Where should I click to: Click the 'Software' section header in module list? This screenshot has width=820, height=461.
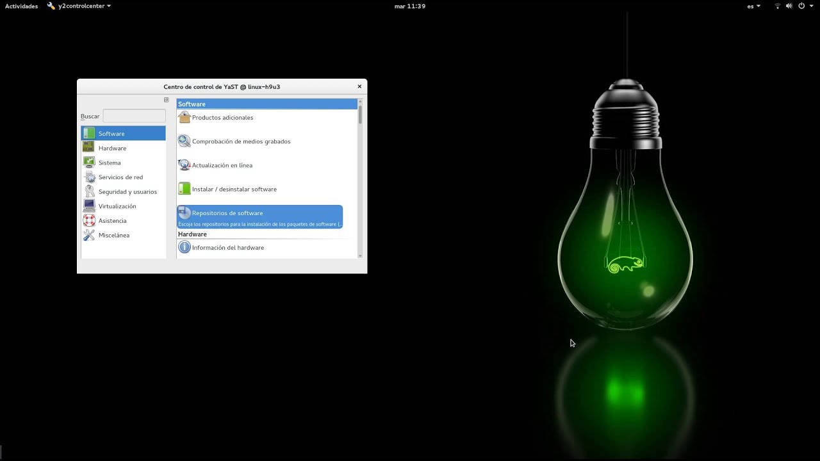coord(267,104)
